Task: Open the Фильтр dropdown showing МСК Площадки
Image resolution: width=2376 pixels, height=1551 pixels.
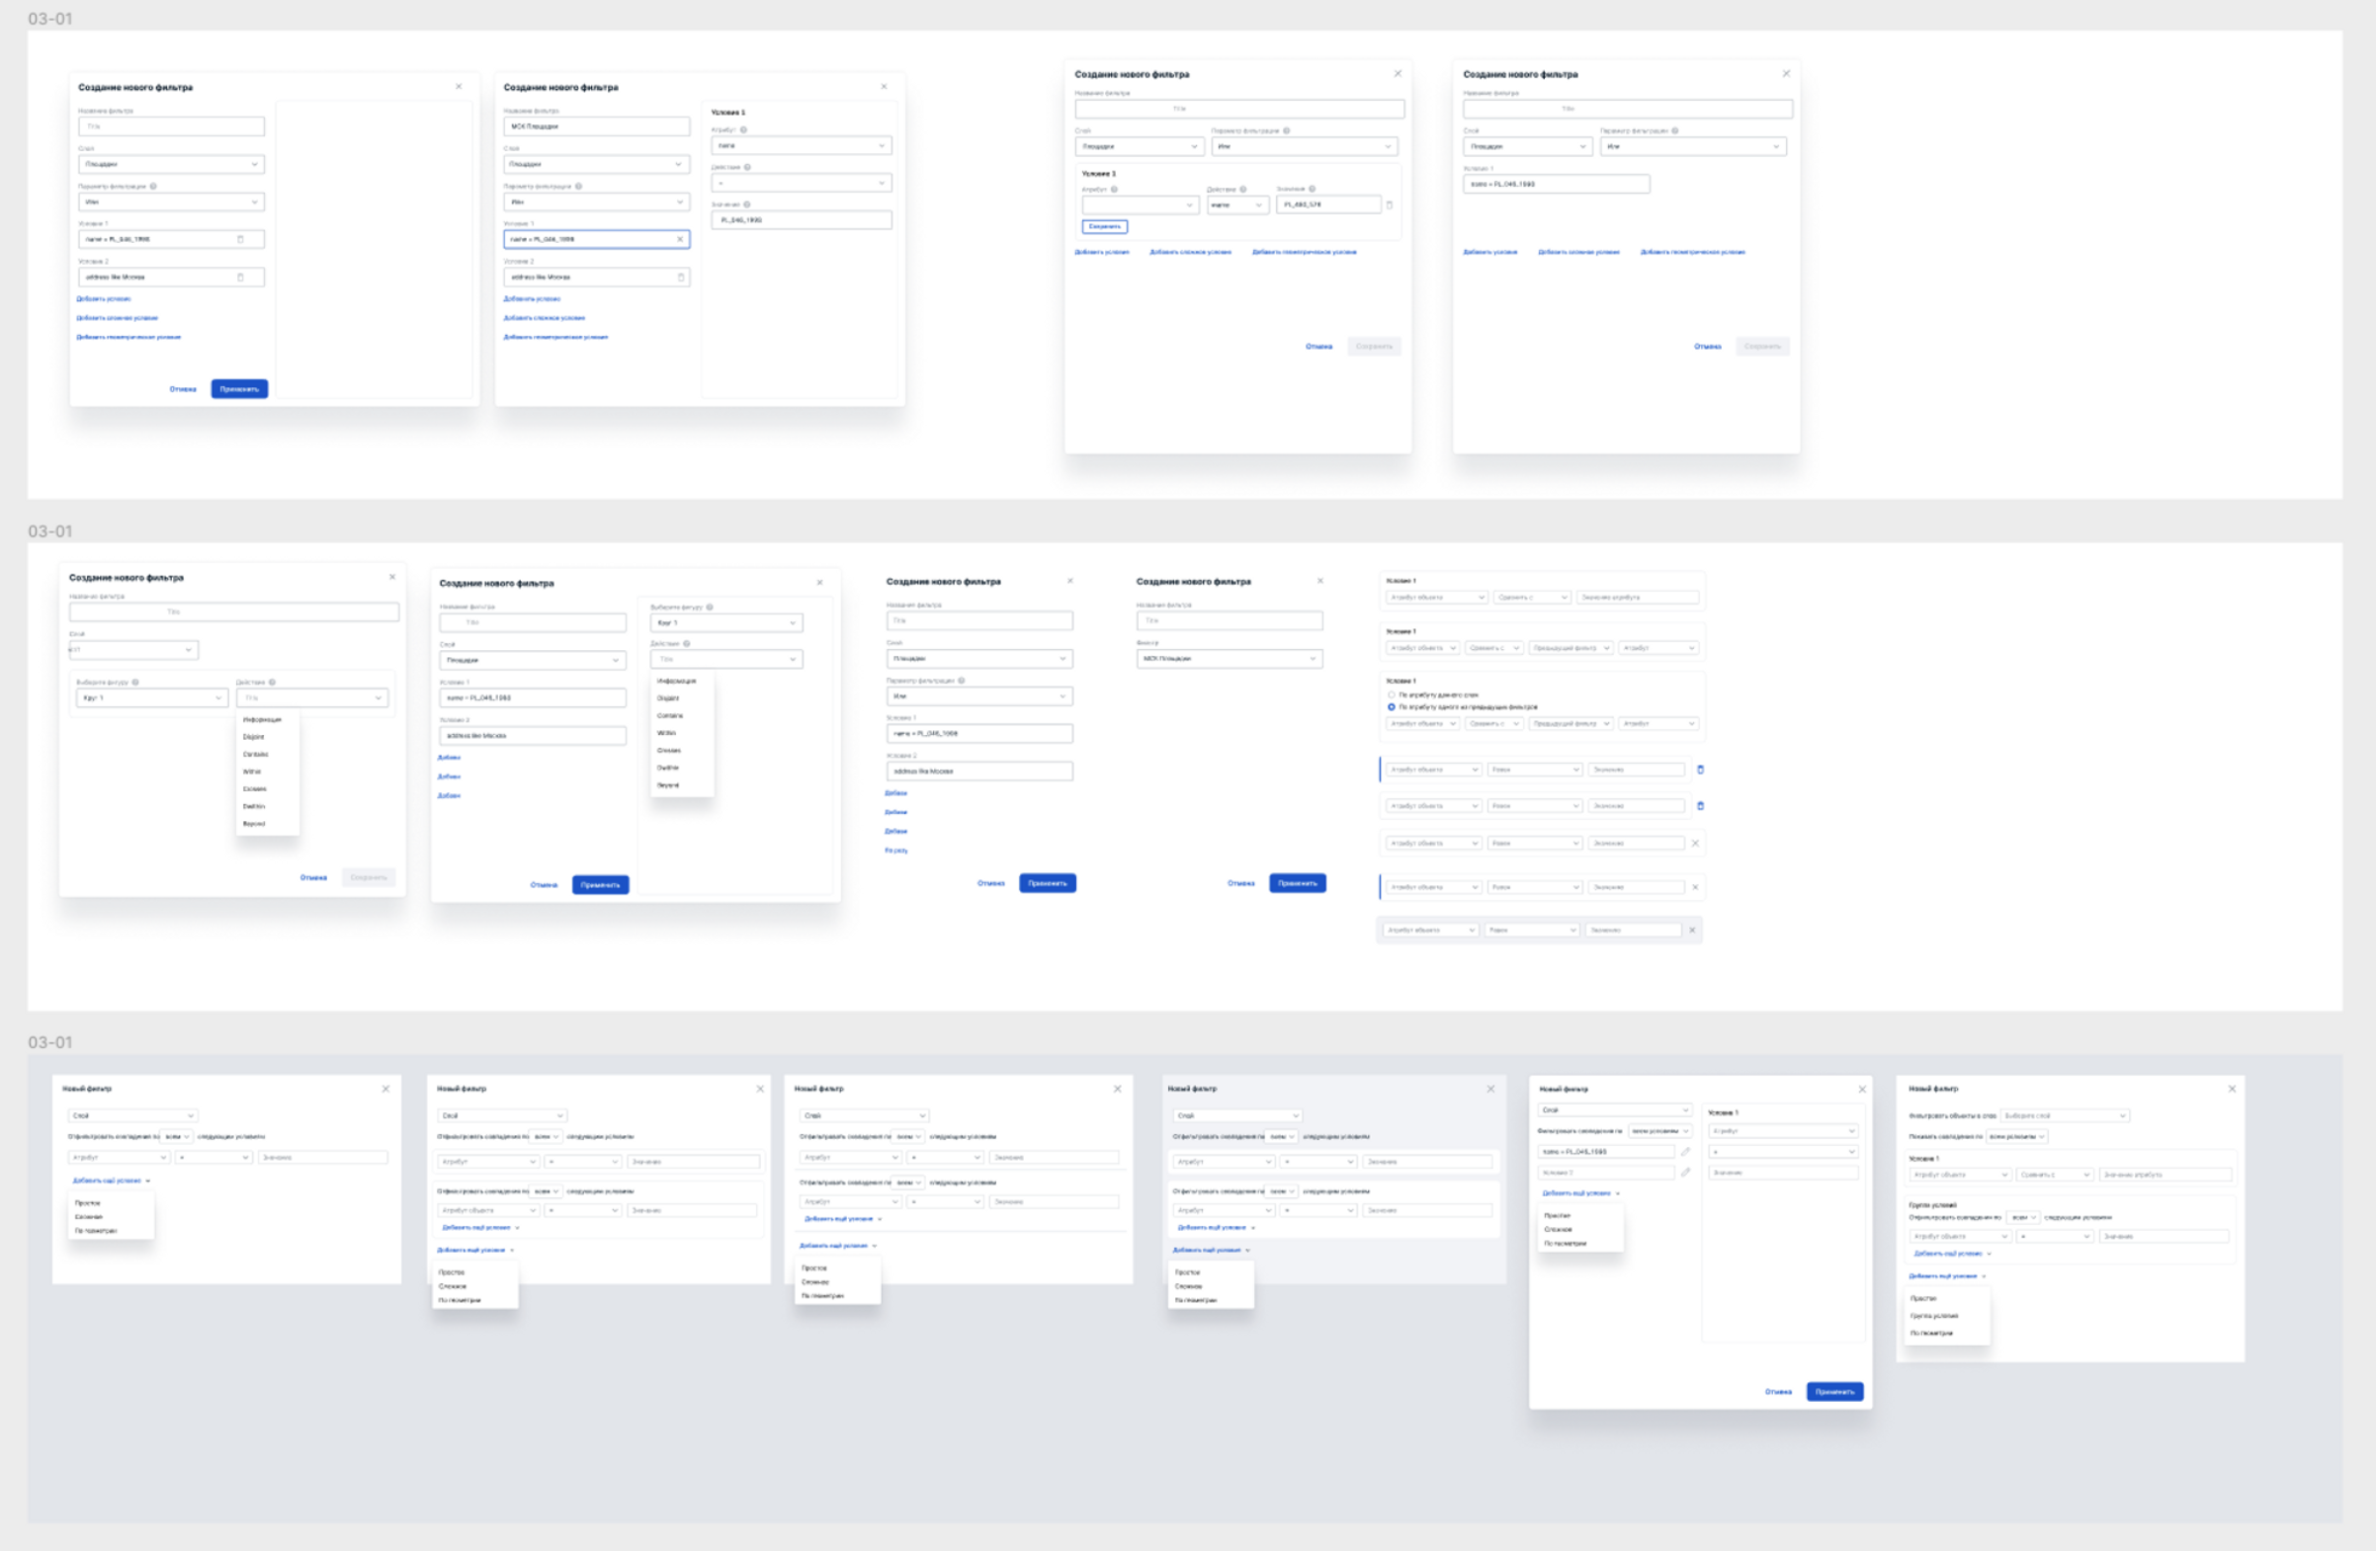Action: point(1229,659)
